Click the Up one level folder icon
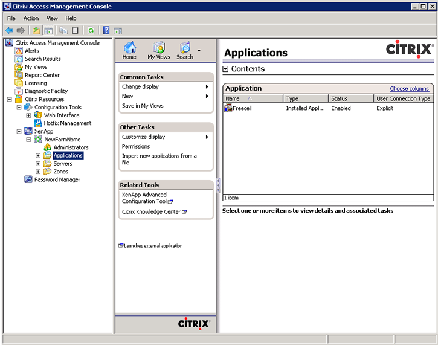Screen dimensions: 438x345 click(x=36, y=30)
